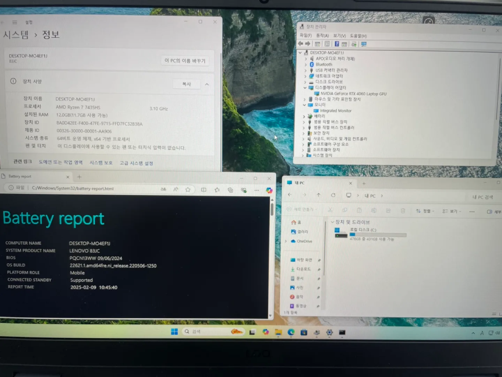Open Edge settings and more ellipsis
The height and width of the screenshot is (377, 502).
click(257, 190)
